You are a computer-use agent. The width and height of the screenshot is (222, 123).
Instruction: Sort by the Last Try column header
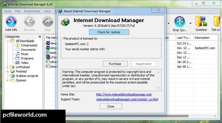[x=184, y=38]
